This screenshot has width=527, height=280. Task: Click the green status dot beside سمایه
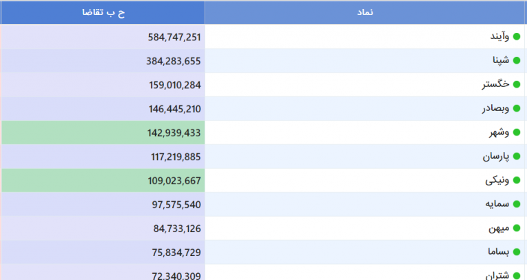click(517, 204)
